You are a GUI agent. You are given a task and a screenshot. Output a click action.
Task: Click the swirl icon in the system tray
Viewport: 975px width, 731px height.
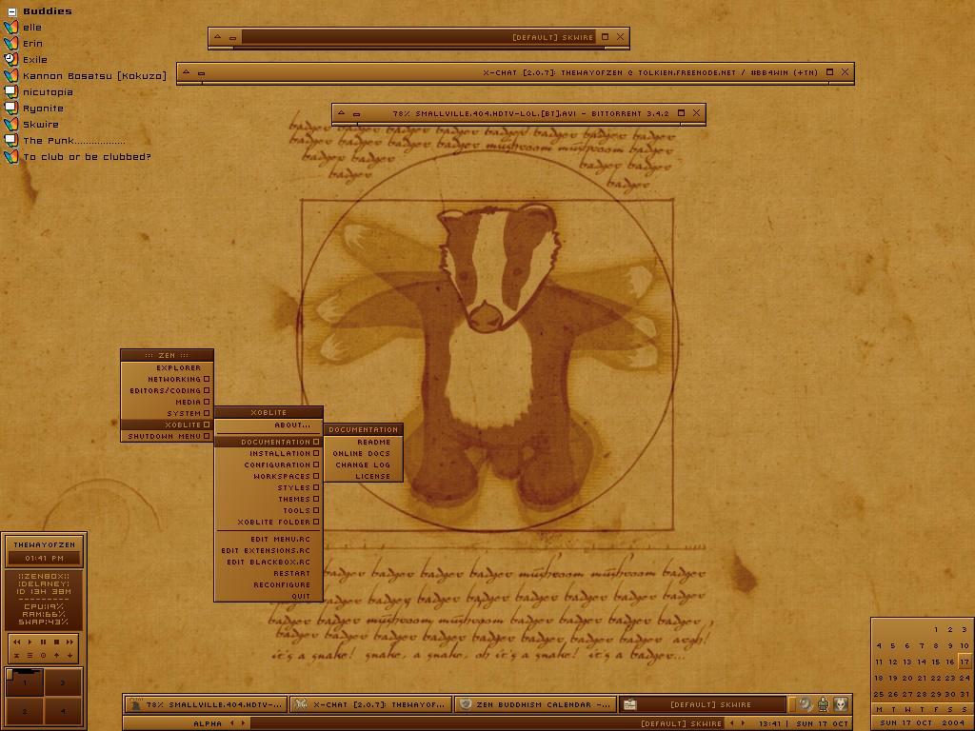click(x=806, y=704)
